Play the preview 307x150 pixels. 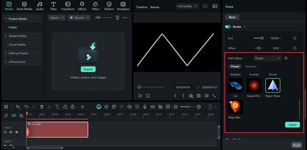140,96
